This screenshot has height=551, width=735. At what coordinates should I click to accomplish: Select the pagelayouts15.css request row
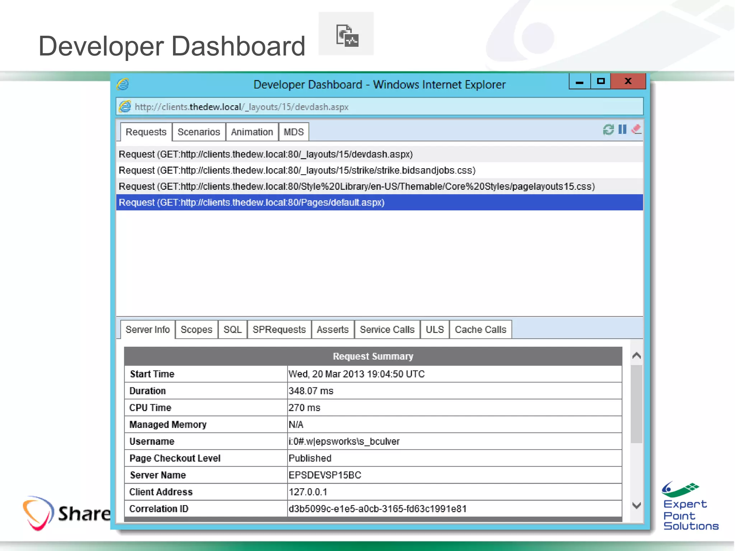coord(380,187)
